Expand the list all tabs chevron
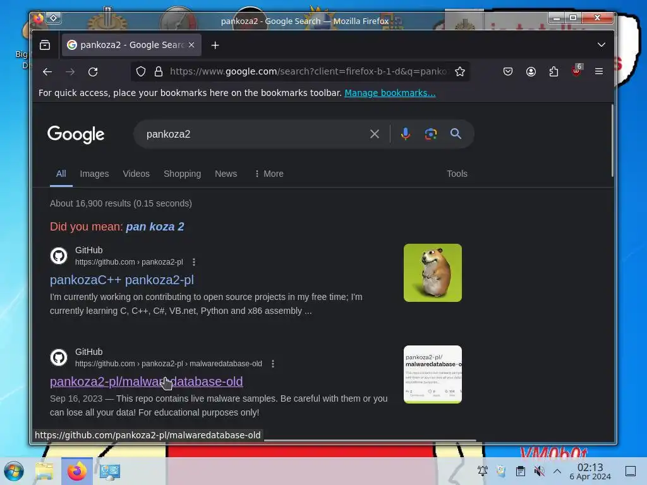The height and width of the screenshot is (485, 647). tap(602, 45)
